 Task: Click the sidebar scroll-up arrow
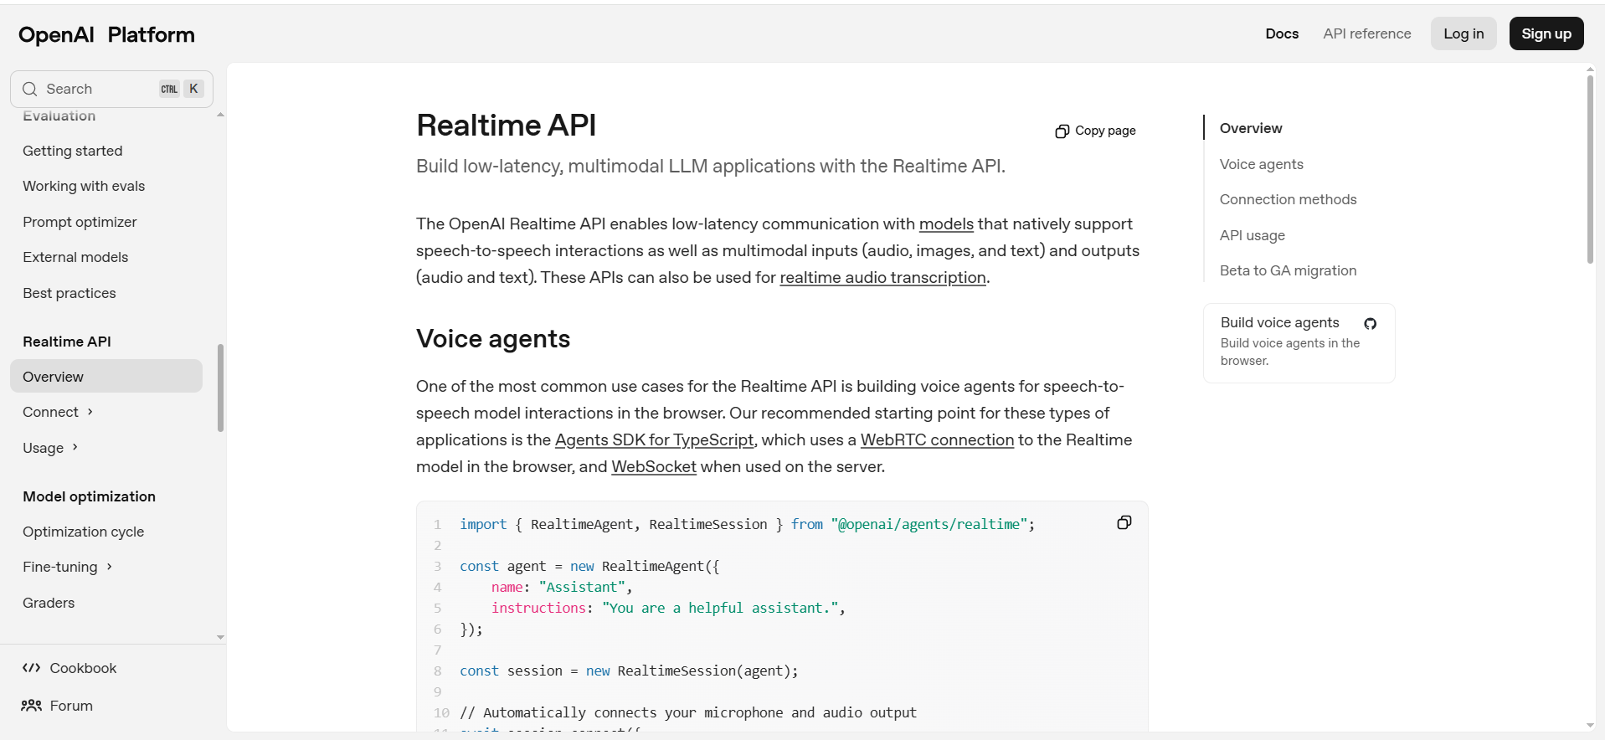click(x=220, y=115)
